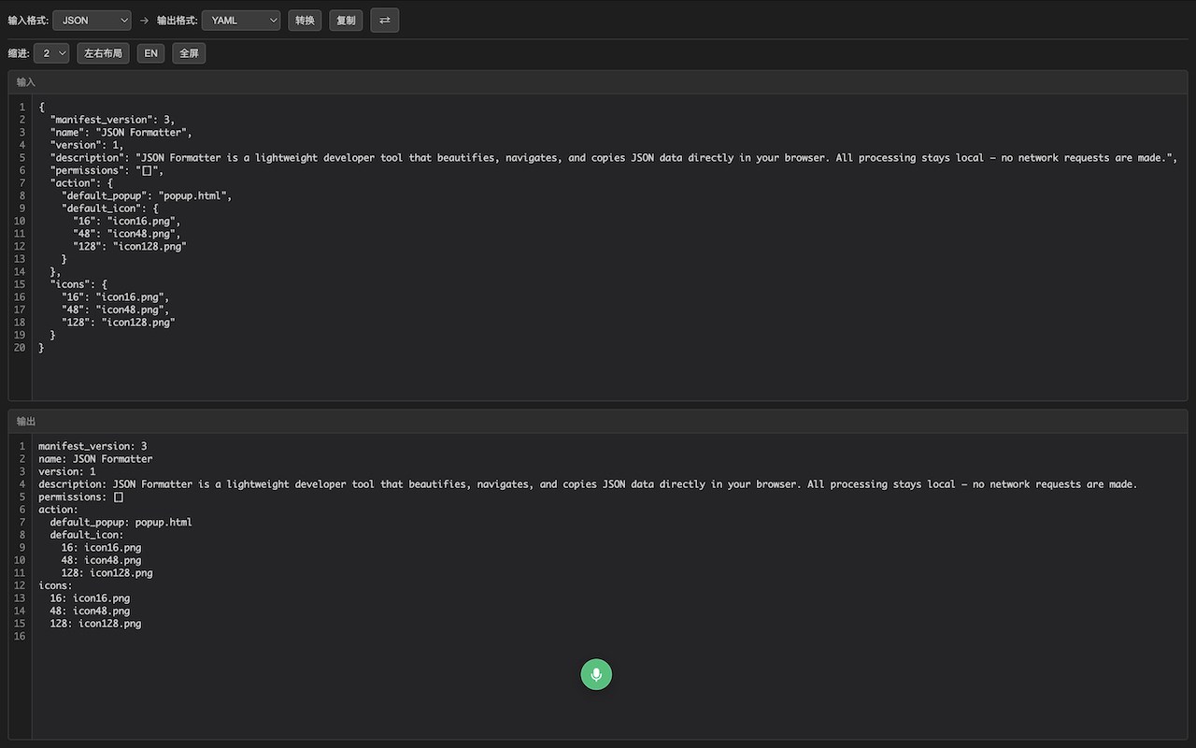Click the input "permissions" line
The image size is (1196, 748).
[x=107, y=171]
